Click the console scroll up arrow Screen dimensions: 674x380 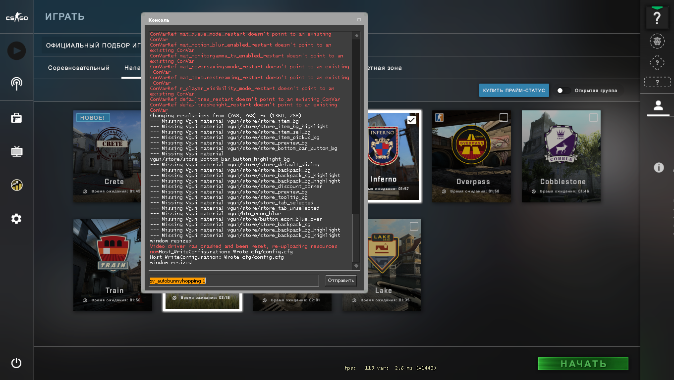[x=356, y=36]
